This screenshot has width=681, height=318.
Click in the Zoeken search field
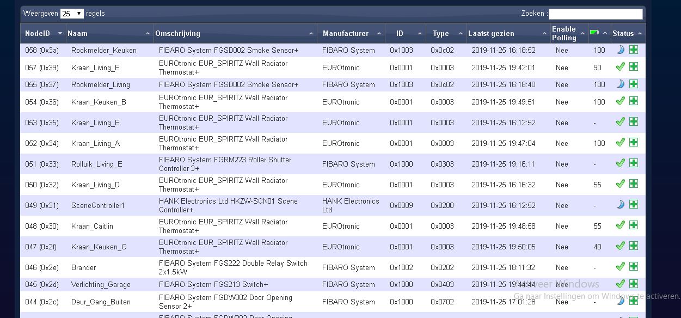(x=595, y=14)
